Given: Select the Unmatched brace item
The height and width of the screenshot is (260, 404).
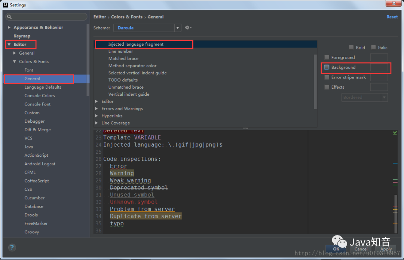Looking at the screenshot, I should [x=126, y=88].
